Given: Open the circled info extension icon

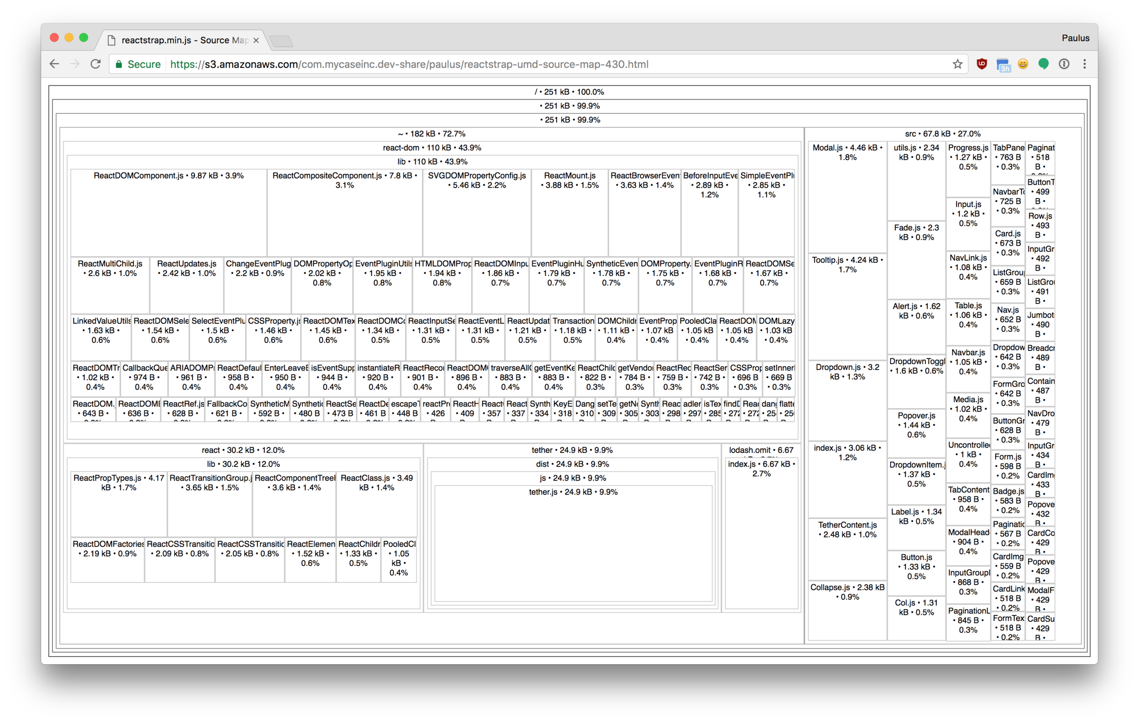Looking at the screenshot, I should 1064,64.
